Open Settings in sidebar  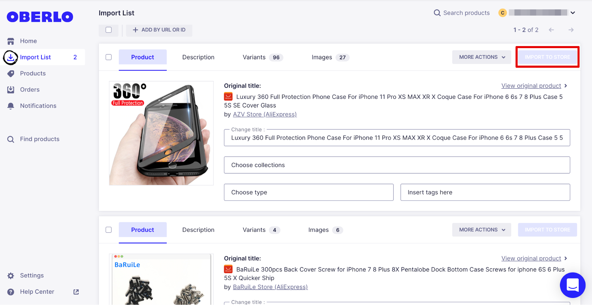[x=32, y=276]
